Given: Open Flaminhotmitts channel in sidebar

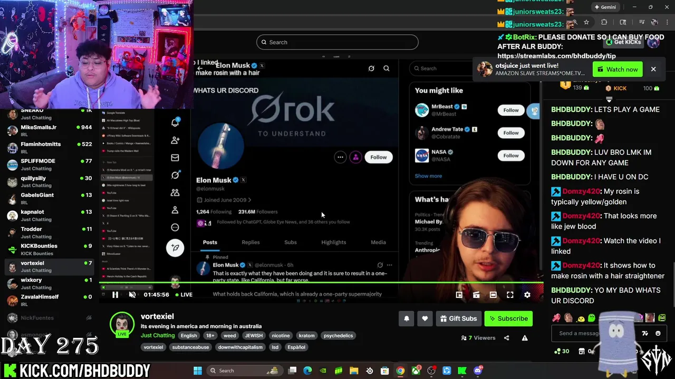Looking at the screenshot, I should pyautogui.click(x=50, y=148).
